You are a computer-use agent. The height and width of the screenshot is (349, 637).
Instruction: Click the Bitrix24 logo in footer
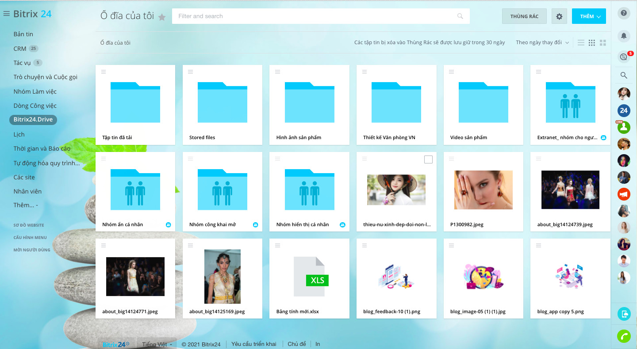tap(116, 344)
